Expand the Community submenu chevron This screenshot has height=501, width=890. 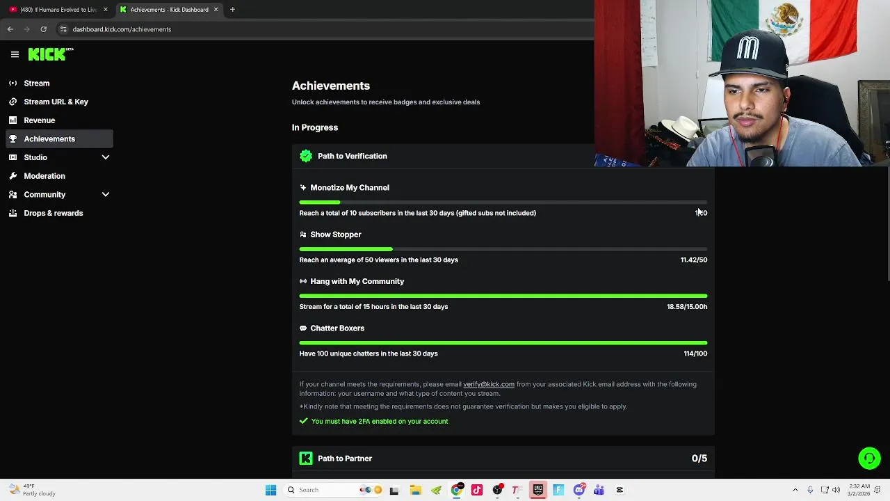(106, 195)
